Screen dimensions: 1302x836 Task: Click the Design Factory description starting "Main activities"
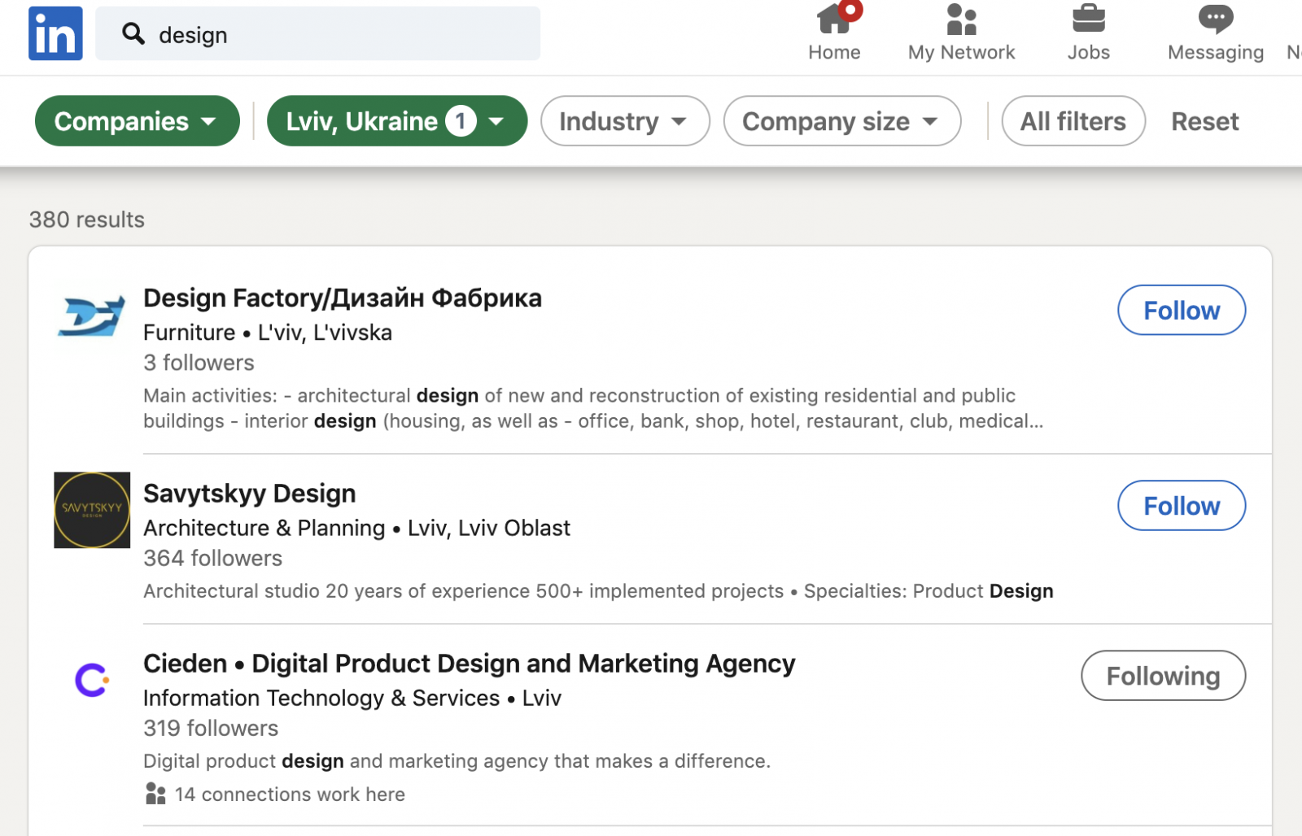coord(593,408)
